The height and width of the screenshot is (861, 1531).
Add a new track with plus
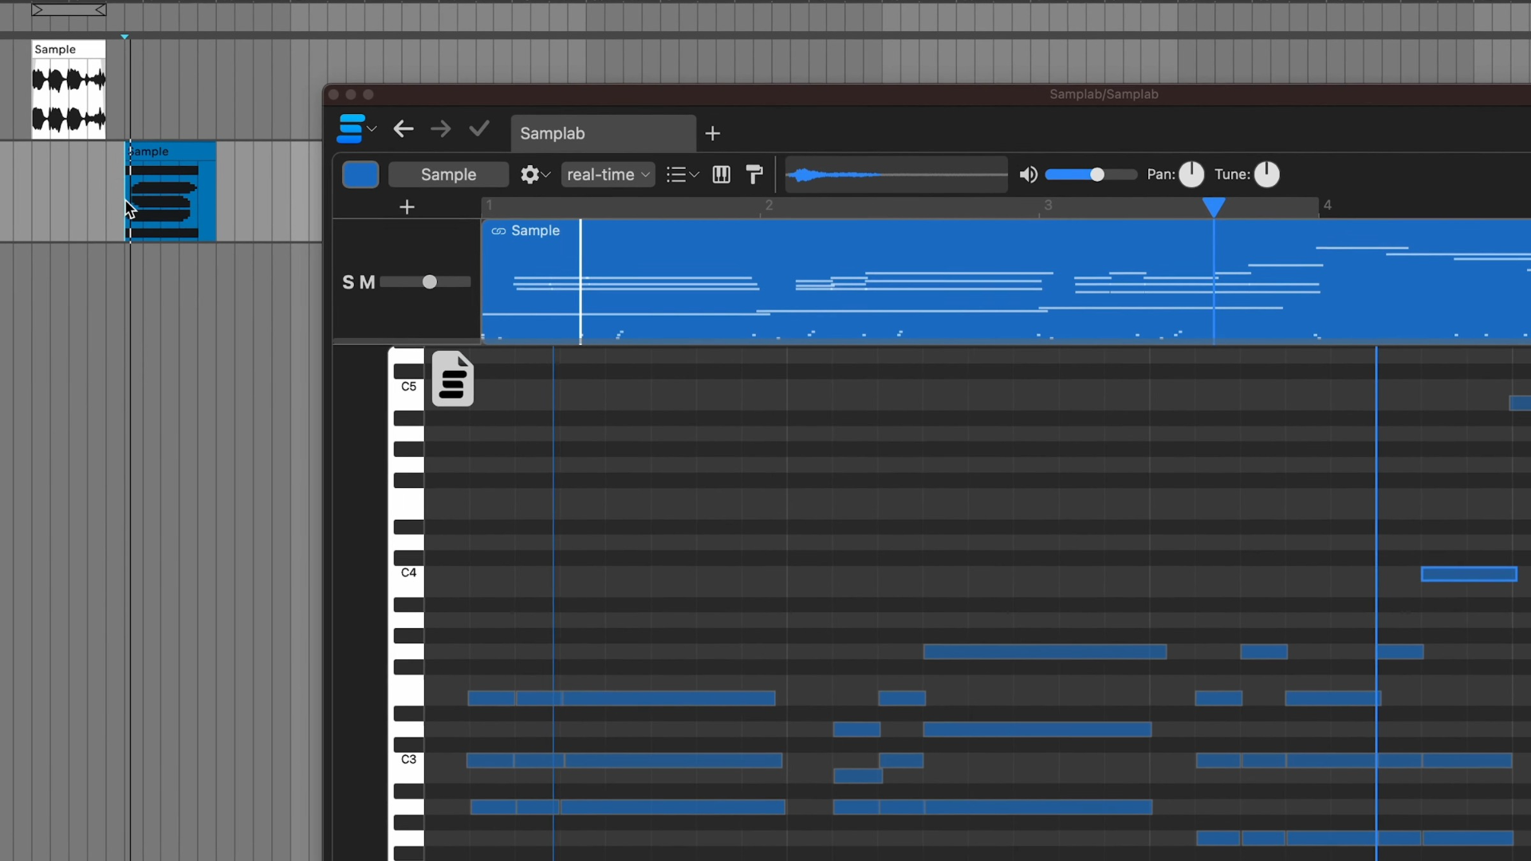point(407,207)
